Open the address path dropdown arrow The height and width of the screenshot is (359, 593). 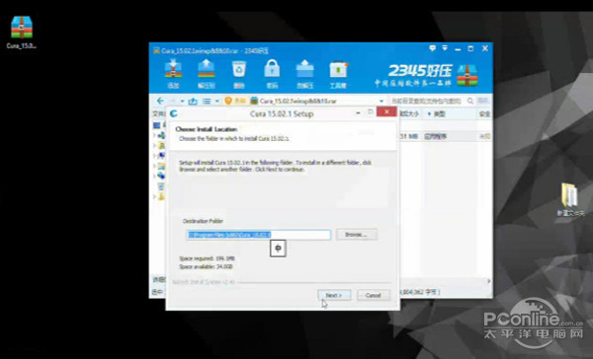381,102
